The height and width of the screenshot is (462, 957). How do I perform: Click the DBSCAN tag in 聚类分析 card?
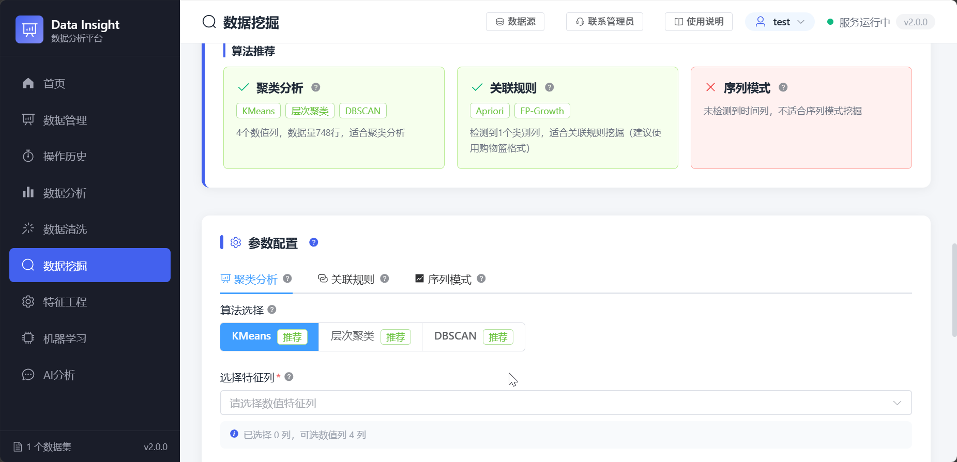coord(363,111)
